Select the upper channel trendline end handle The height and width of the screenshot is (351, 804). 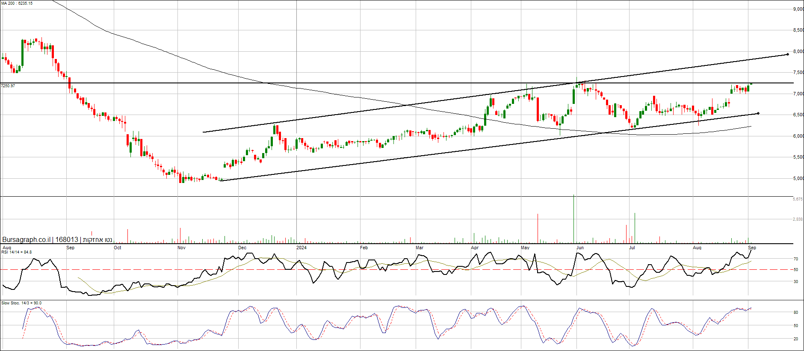(787, 54)
